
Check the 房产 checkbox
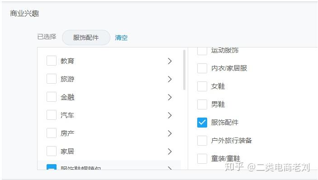tap(52, 133)
